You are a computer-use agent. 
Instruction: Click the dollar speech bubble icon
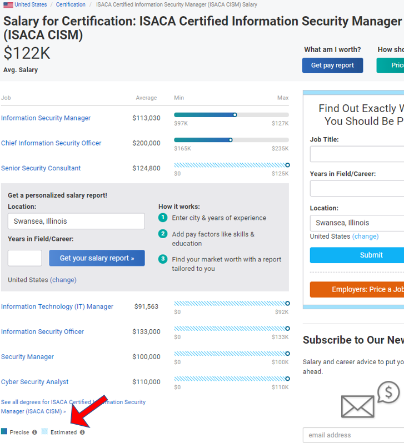(x=388, y=392)
